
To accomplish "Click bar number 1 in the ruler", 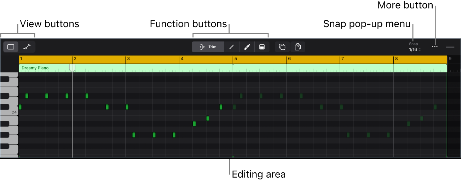I will 21,59.
